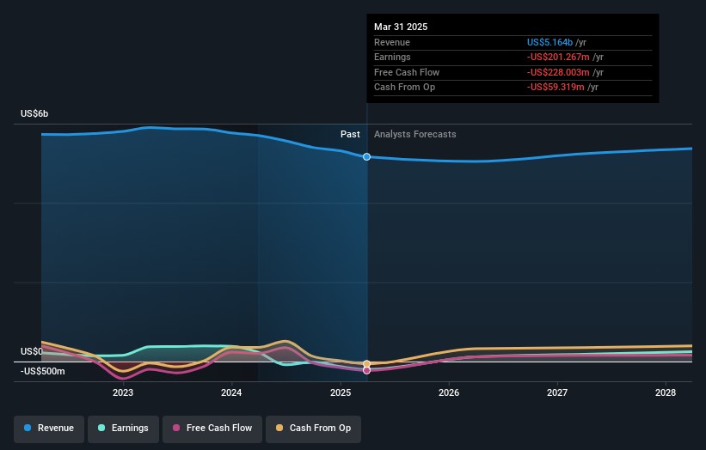
Task: Click the US$6b y-axis label
Action: [x=34, y=114]
